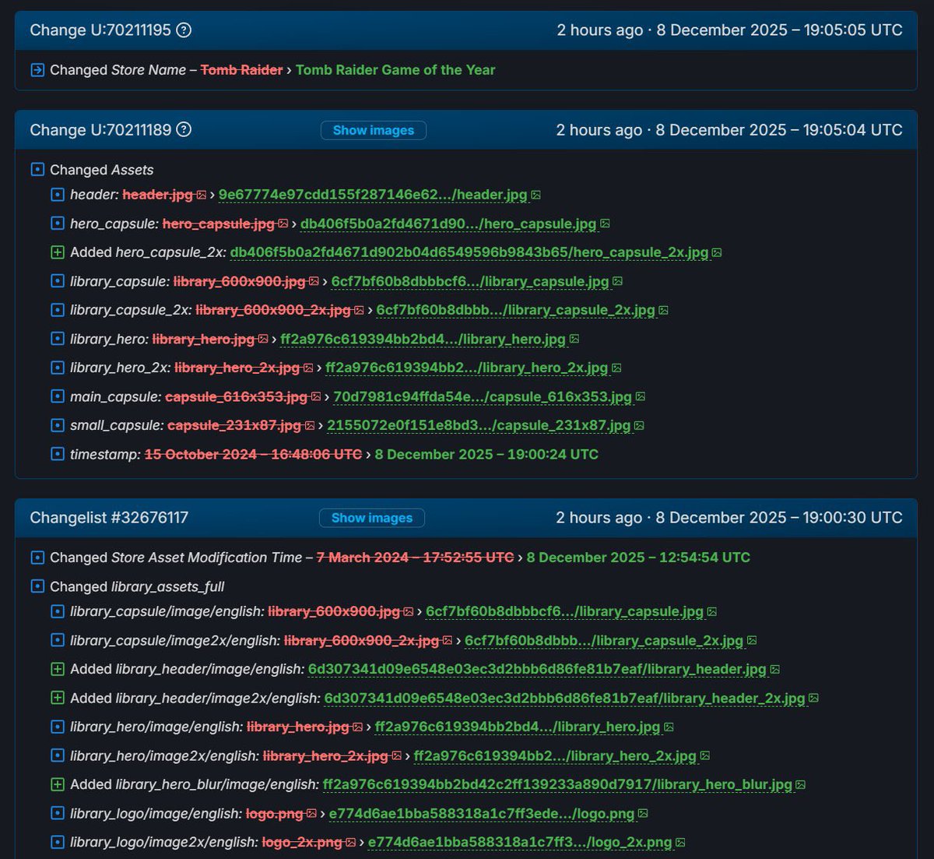The height and width of the screenshot is (859, 934).
Task: Click plus icon on library_hero_blur/image/english row
Action: click(x=57, y=784)
